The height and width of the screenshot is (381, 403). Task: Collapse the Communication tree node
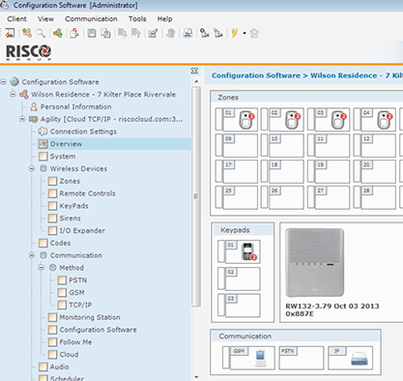[x=32, y=255]
